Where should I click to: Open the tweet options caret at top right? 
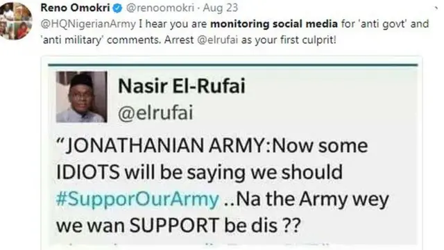(436, 8)
